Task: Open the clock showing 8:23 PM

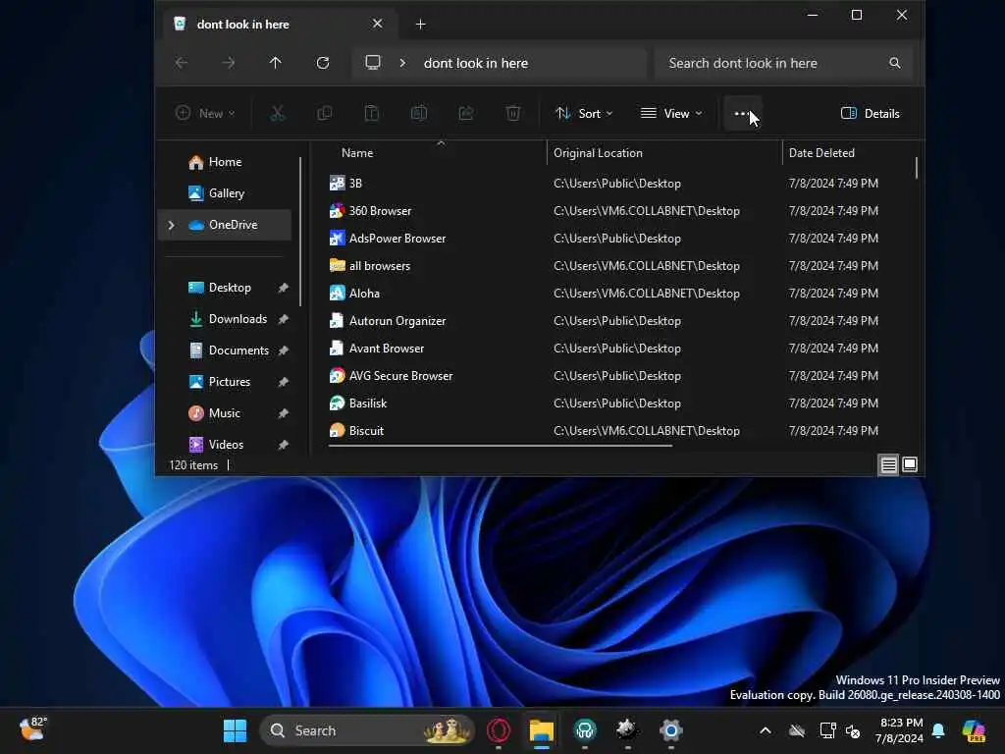Action: click(900, 730)
